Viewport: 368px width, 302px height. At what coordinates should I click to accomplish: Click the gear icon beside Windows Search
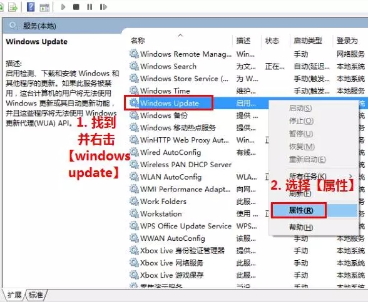pyautogui.click(x=134, y=66)
